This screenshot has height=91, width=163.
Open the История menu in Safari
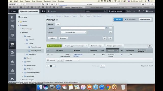tap(39, 1)
